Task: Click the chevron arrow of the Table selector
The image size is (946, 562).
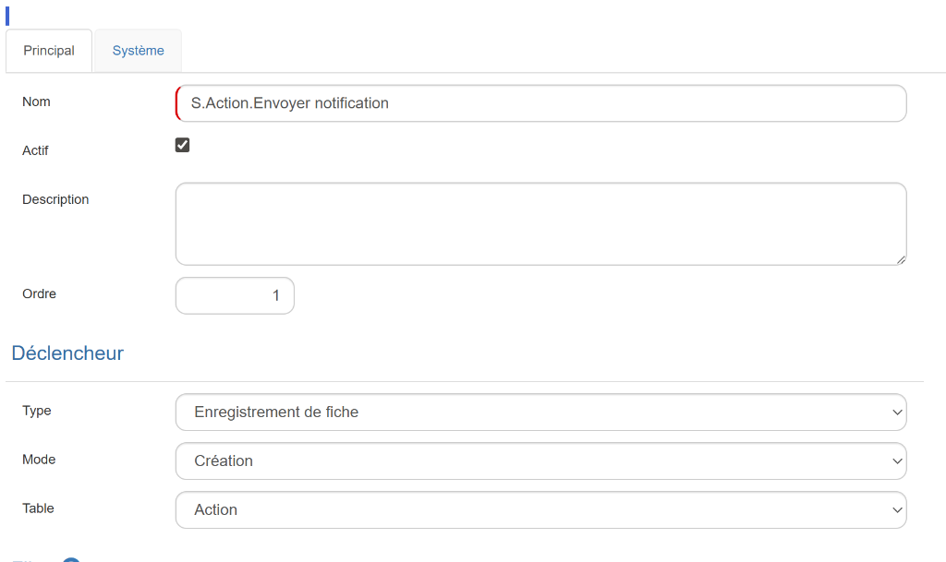Action: tap(896, 510)
